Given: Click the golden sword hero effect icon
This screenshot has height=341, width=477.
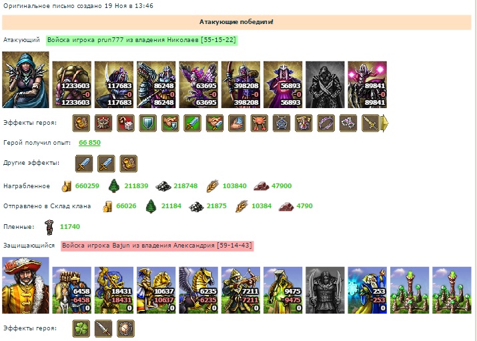Looking at the screenshot, I should click(370, 123).
